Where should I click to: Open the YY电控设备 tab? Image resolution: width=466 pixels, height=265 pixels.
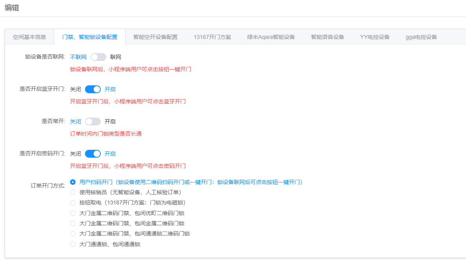(375, 37)
